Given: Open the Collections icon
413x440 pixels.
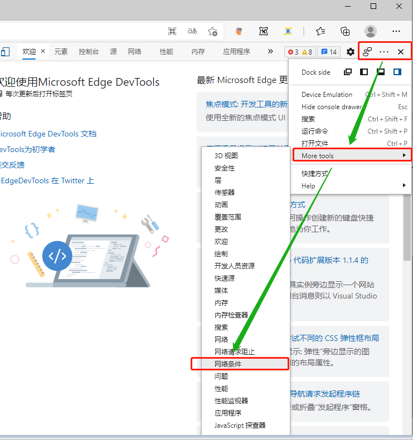Looking at the screenshot, I should click(x=345, y=31).
